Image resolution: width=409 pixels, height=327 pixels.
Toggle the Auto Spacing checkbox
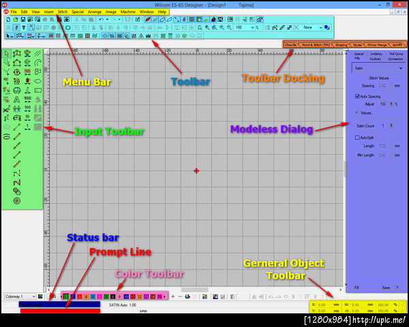(x=357, y=96)
